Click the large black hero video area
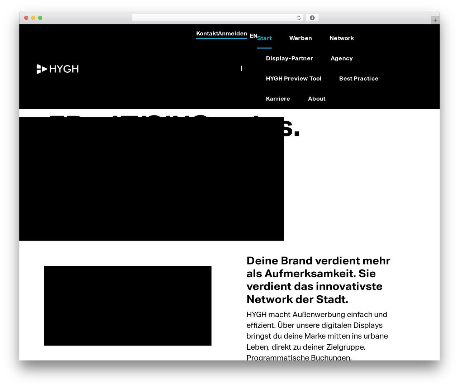Image resolution: width=459 pixels, height=388 pixels. pyautogui.click(x=152, y=179)
